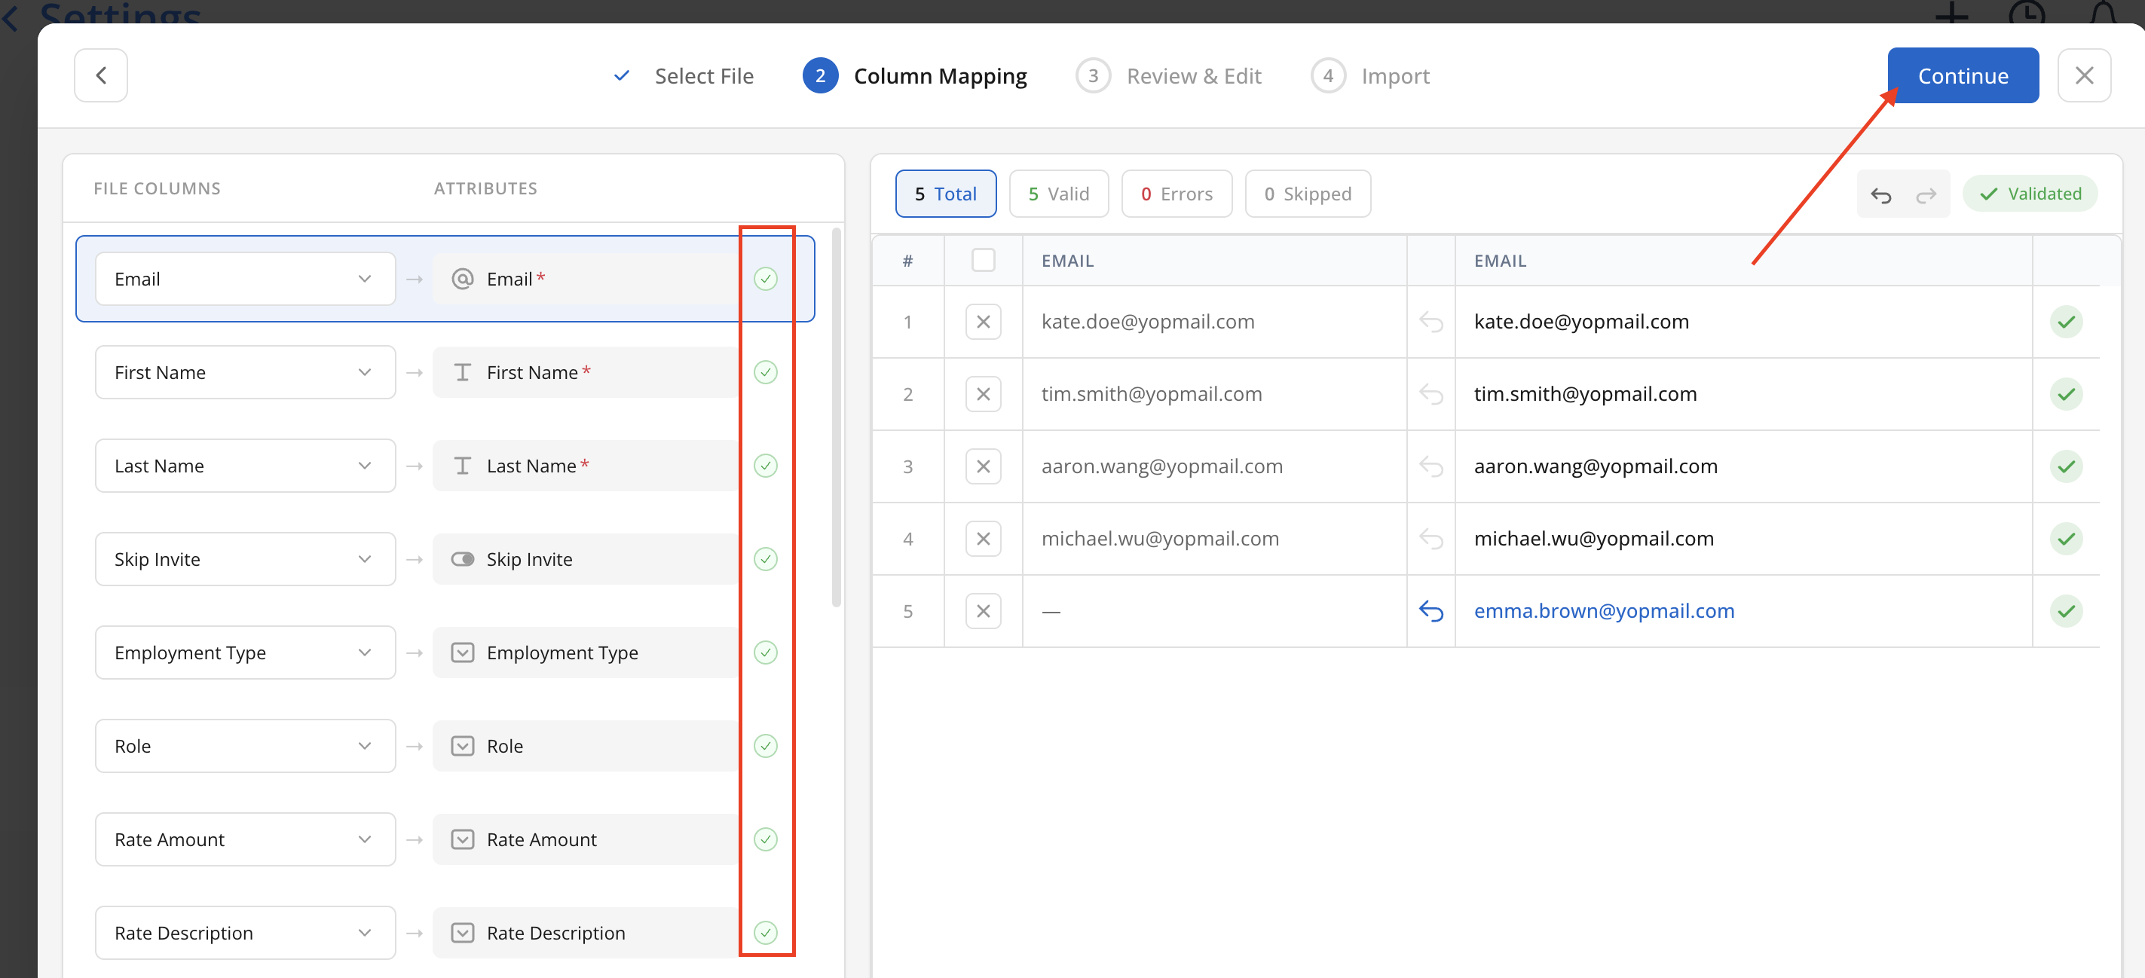
Task: Click the back arrow button
Action: (101, 76)
